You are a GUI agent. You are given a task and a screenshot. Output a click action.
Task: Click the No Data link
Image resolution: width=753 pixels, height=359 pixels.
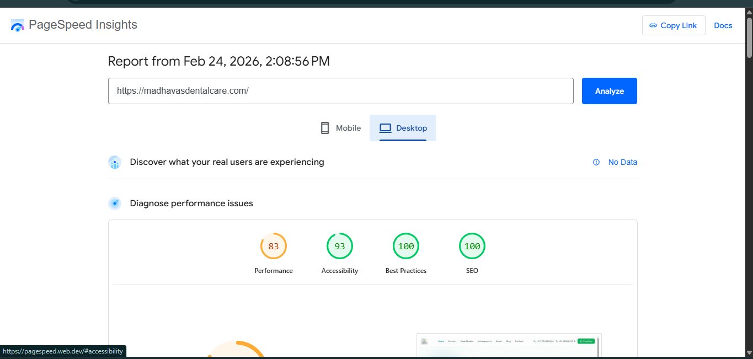tap(623, 162)
